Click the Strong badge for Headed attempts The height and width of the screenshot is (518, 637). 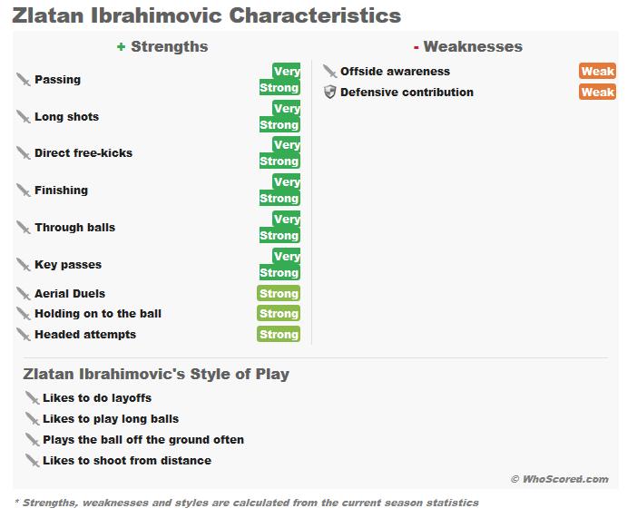[x=279, y=335]
